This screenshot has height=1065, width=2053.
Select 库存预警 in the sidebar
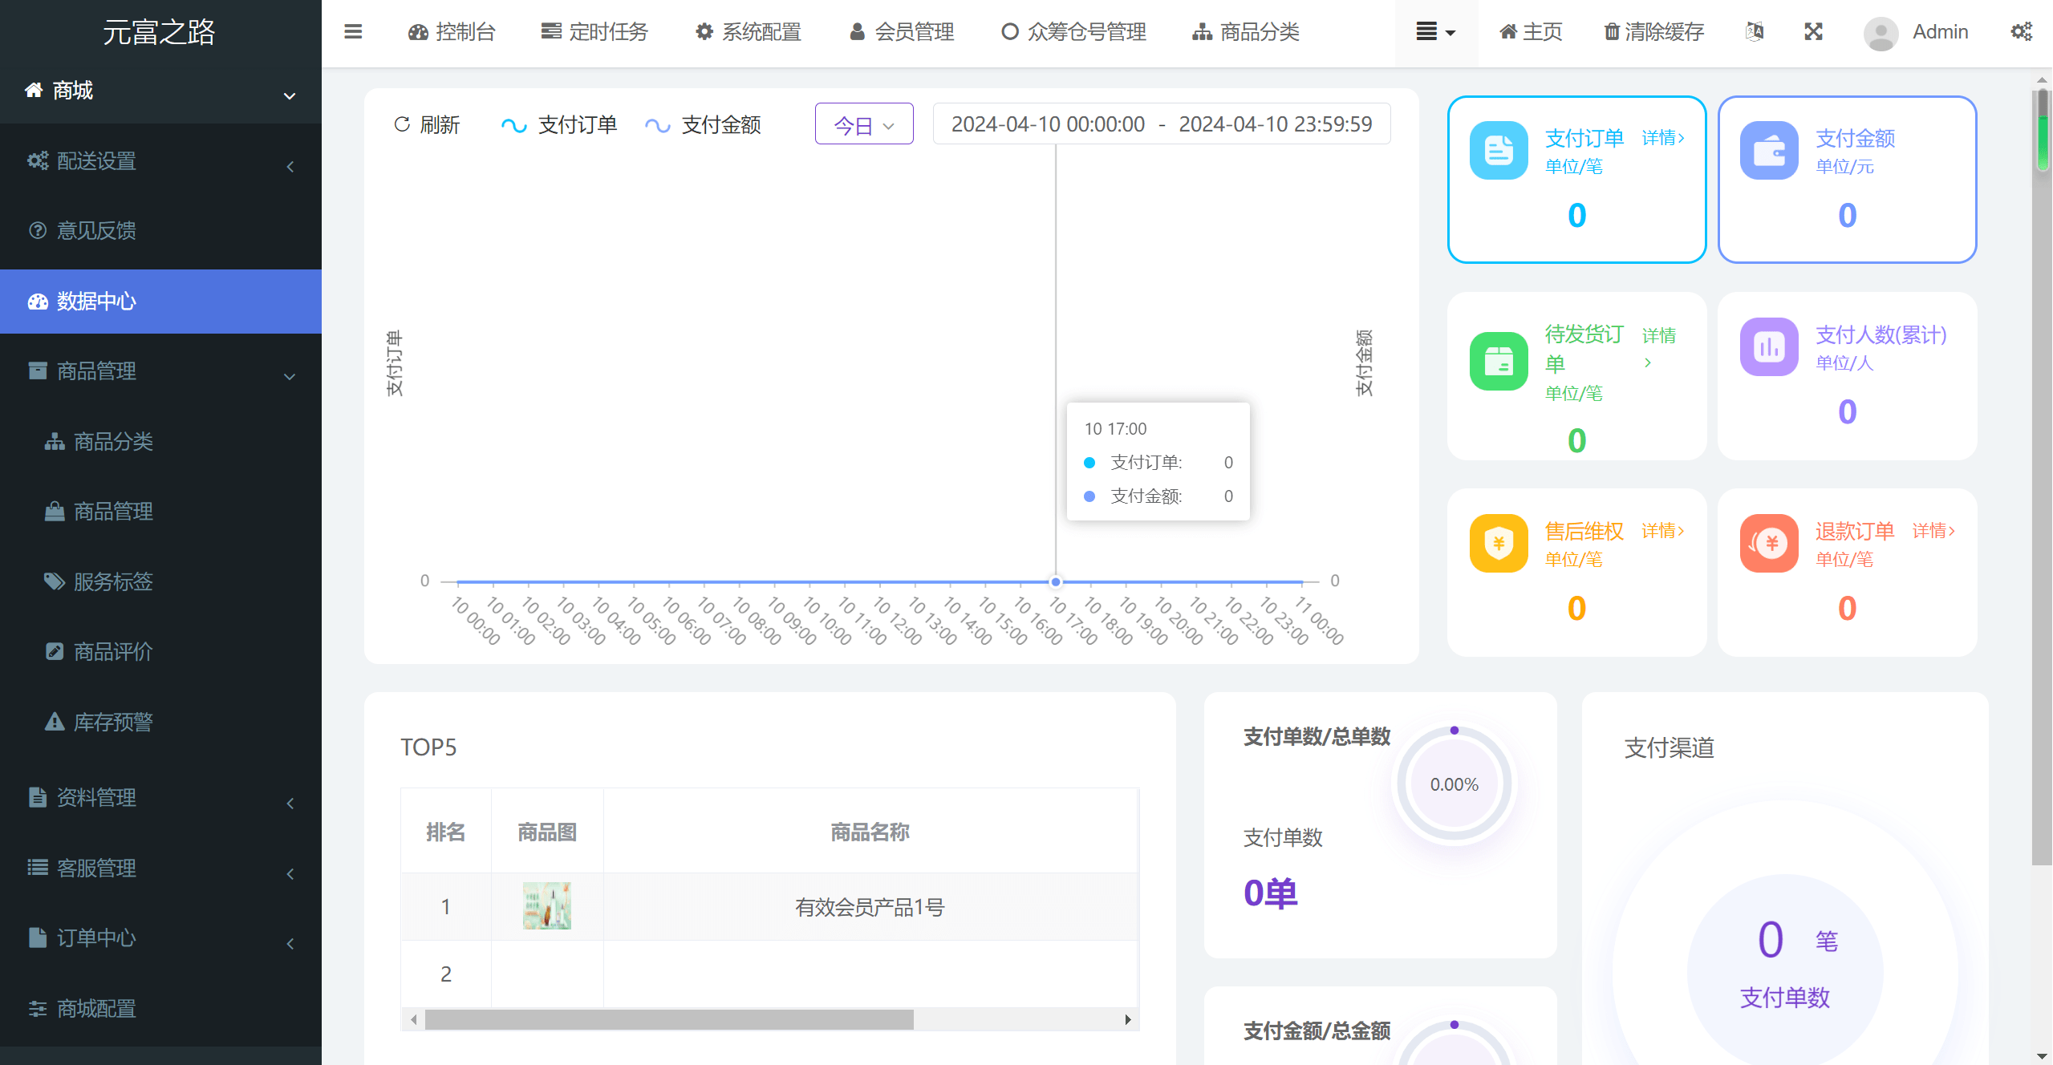113,722
